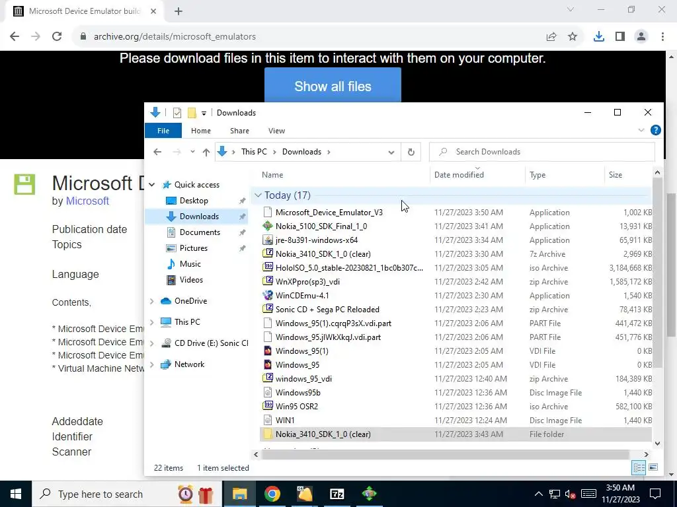Screen dimensions: 677x507
Task: Switch to the Share ribbon tab
Action: 239,131
